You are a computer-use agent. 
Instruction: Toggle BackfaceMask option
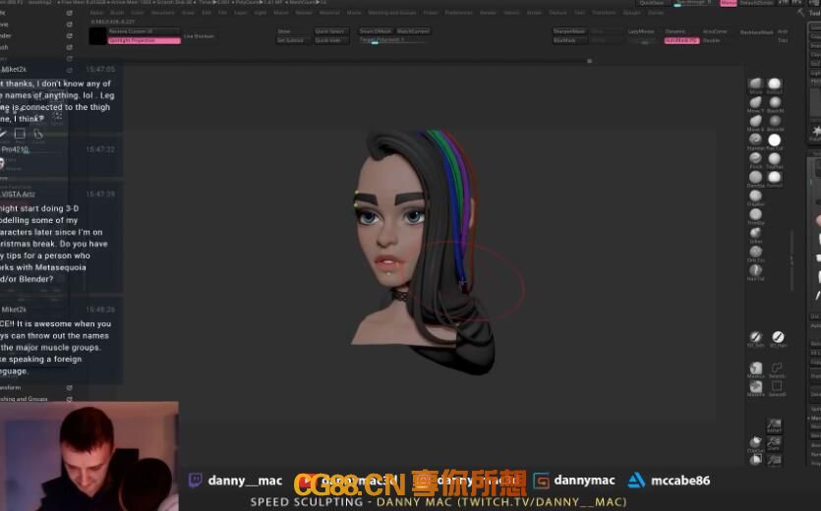pyautogui.click(x=756, y=32)
